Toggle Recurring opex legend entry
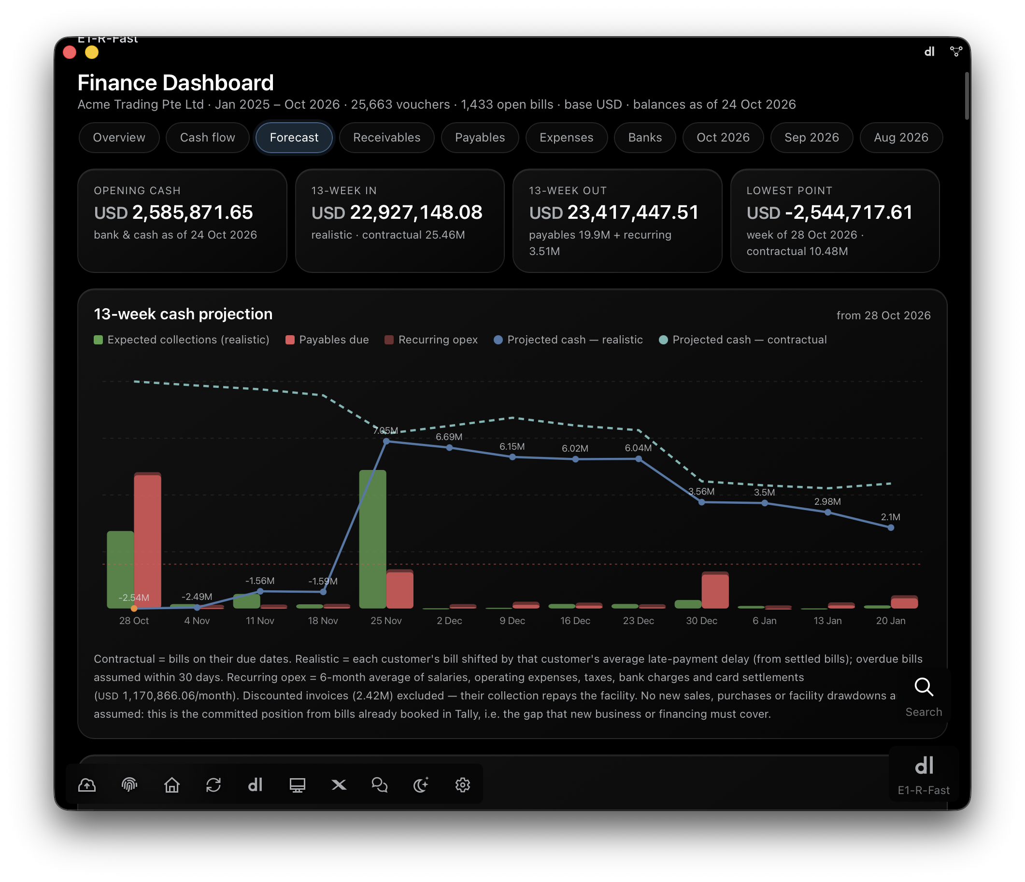The image size is (1025, 882). [x=431, y=340]
